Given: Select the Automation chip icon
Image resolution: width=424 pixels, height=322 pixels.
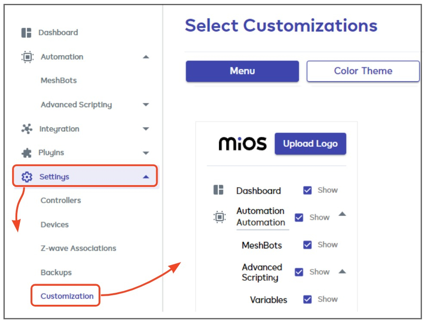Looking at the screenshot, I should coord(25,56).
